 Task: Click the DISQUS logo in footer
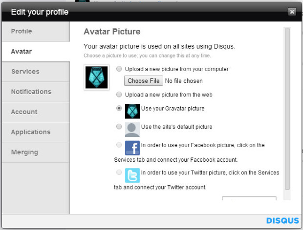[x=282, y=221]
